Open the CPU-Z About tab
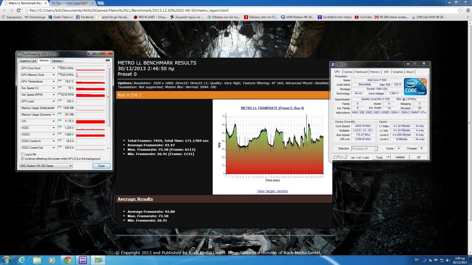The height and width of the screenshot is (265, 472). click(410, 72)
